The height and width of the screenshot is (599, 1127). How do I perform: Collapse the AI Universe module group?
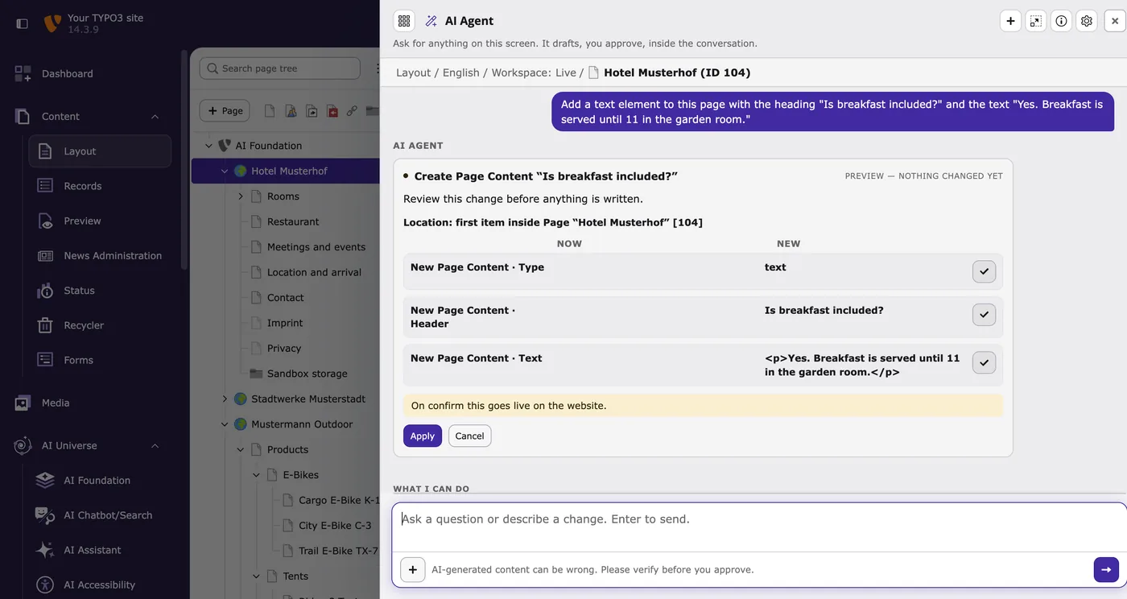(x=155, y=446)
